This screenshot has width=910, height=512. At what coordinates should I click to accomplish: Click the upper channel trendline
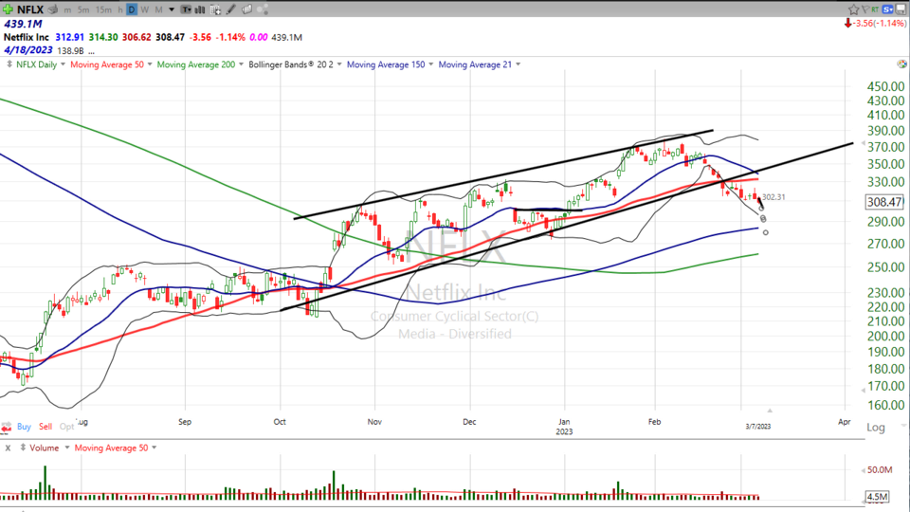click(503, 174)
